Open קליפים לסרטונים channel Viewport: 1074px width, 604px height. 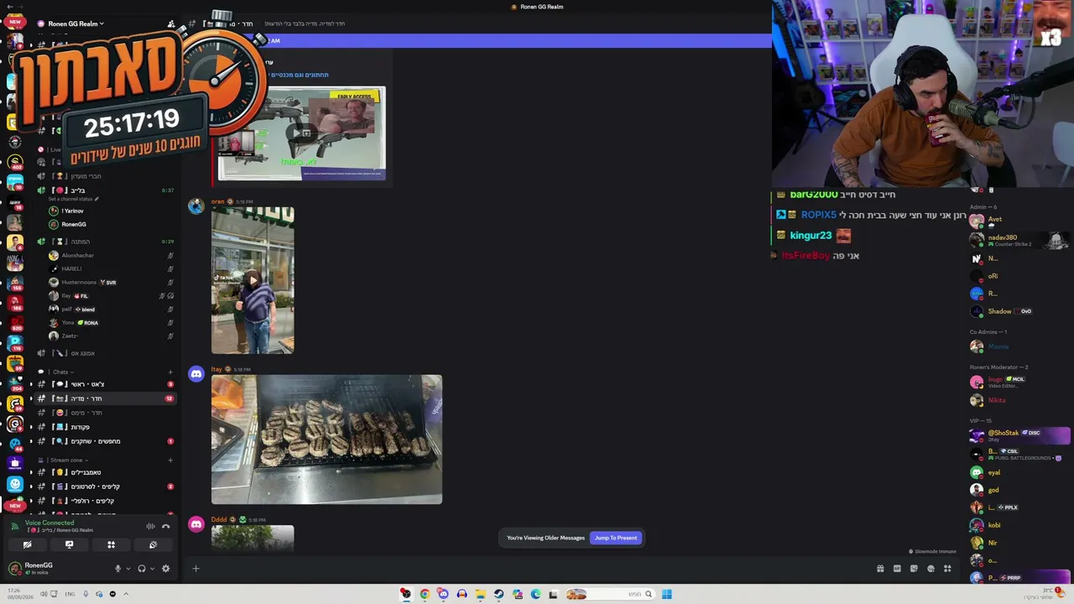click(105, 487)
